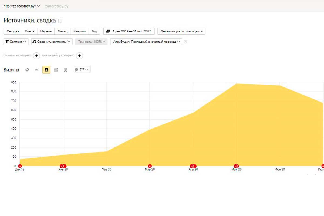Image resolution: width=324 pixels, height=216 pixels.
Task: Select the stacked area chart view
Action: coord(46,70)
